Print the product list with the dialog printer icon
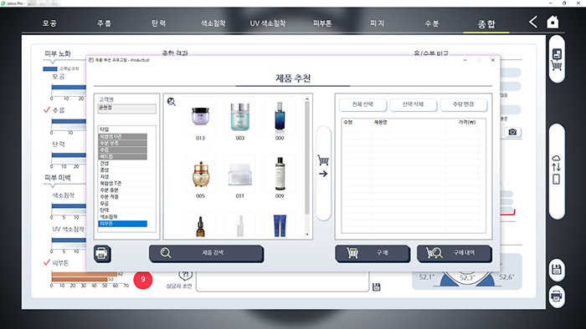The image size is (586, 329). 101,254
